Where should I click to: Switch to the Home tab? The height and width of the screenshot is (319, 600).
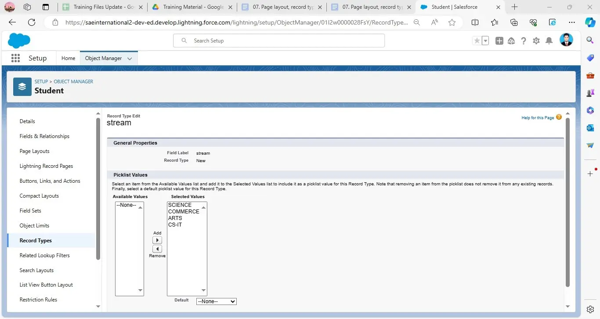point(68,58)
